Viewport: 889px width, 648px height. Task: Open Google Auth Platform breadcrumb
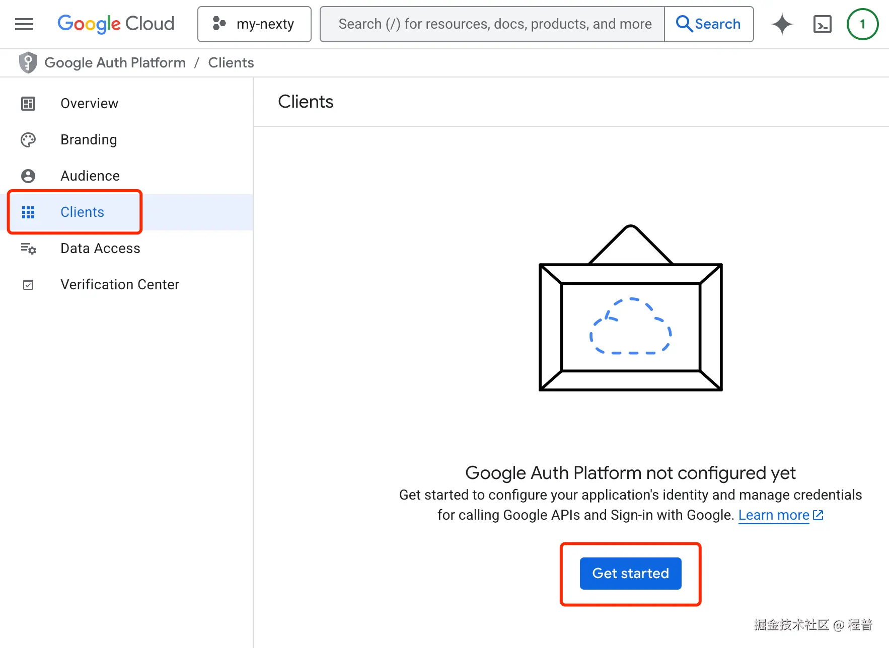[x=115, y=62]
